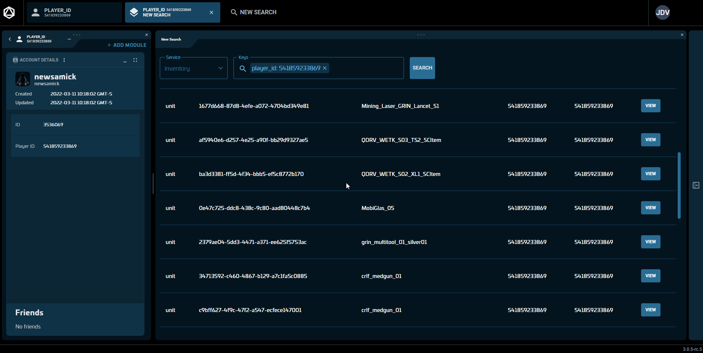View the MobiGlas_05 inventory item
The height and width of the screenshot is (353, 703).
pyautogui.click(x=650, y=208)
